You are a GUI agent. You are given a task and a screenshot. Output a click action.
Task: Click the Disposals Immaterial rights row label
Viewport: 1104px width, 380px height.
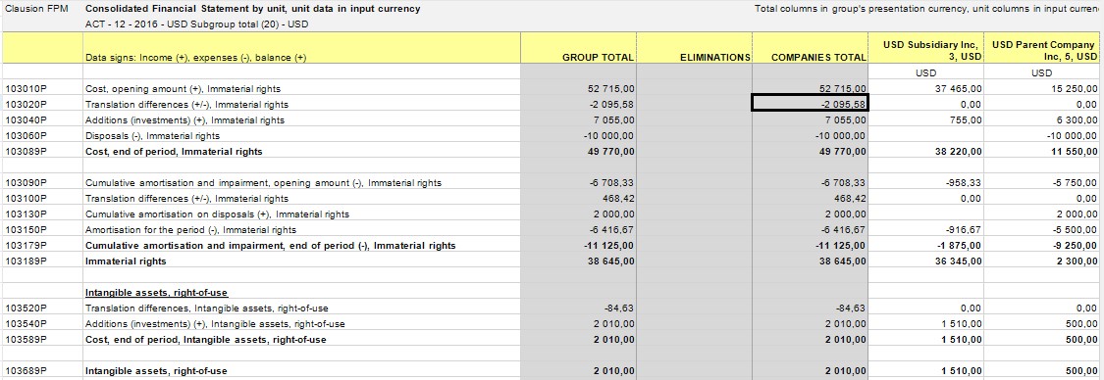point(152,135)
